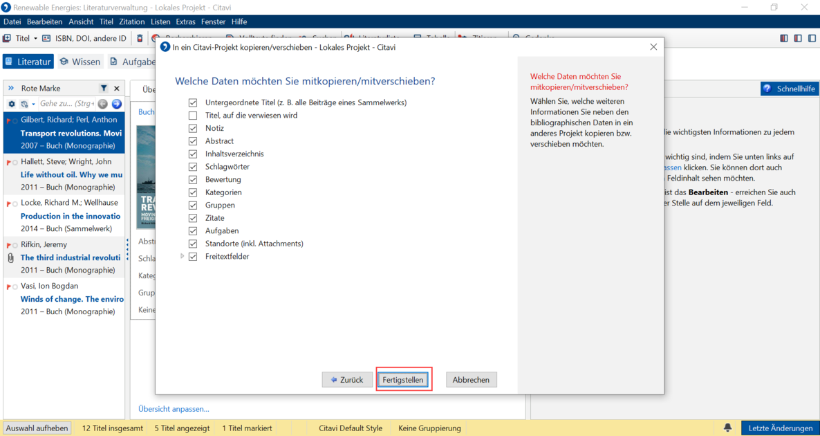Open the Bearbeiten menu
The height and width of the screenshot is (436, 820).
pyautogui.click(x=44, y=21)
